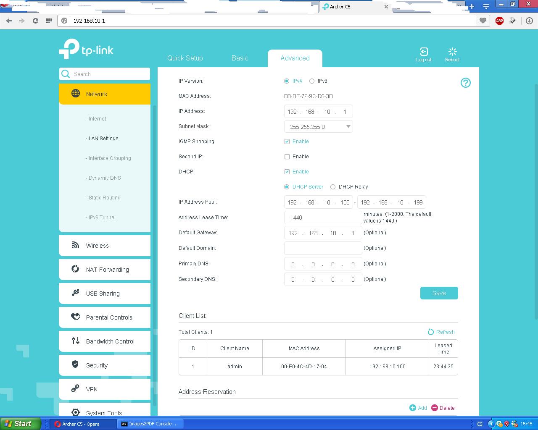The width and height of the screenshot is (538, 430).
Task: Select the IPv6 radio button
Action: coord(312,81)
